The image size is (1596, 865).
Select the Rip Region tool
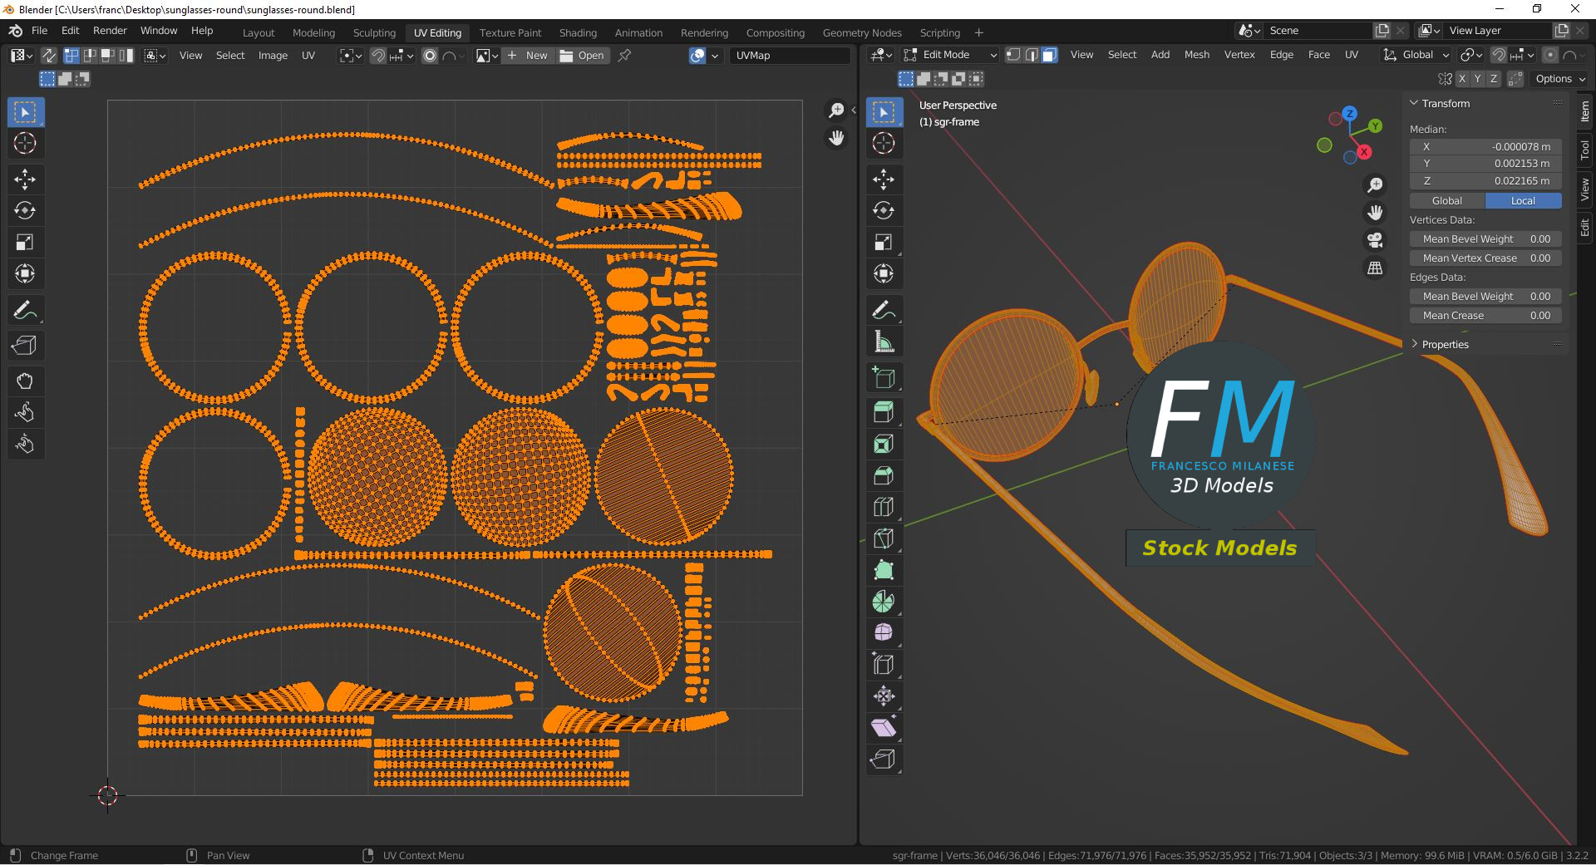(x=884, y=759)
